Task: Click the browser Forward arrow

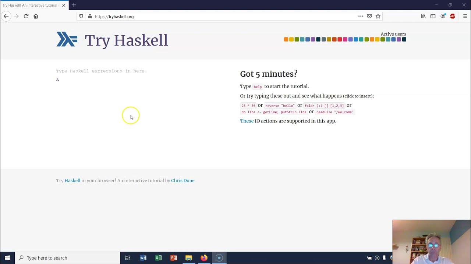Action: [16, 16]
